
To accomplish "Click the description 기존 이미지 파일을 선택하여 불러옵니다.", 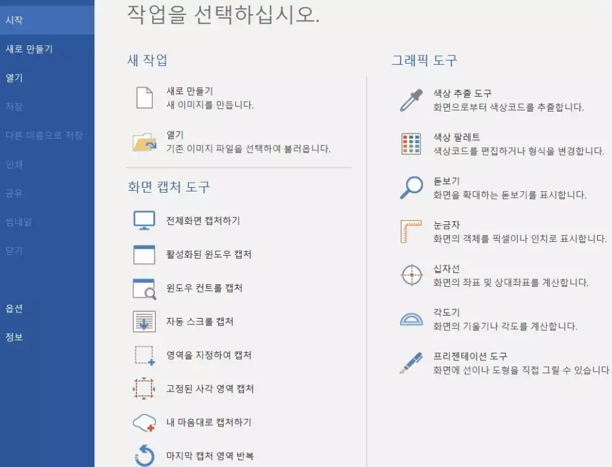I will coord(249,149).
